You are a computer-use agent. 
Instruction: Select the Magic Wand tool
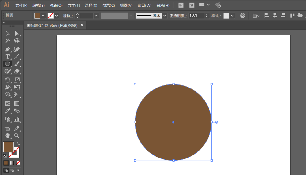pos(7,41)
